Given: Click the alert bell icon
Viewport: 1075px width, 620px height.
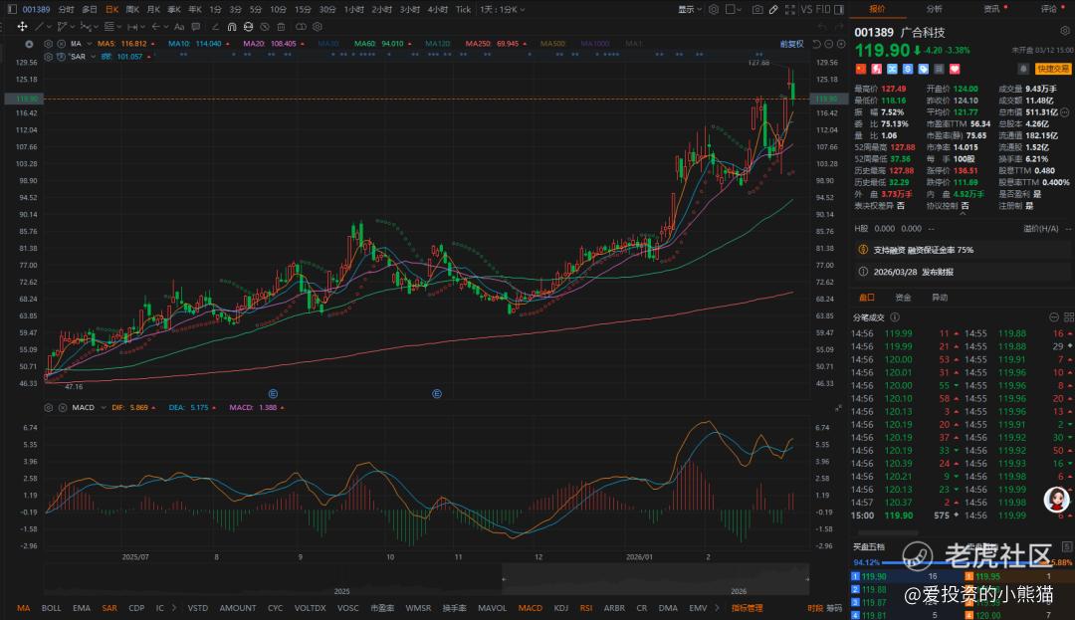Looking at the screenshot, I should click(1023, 69).
